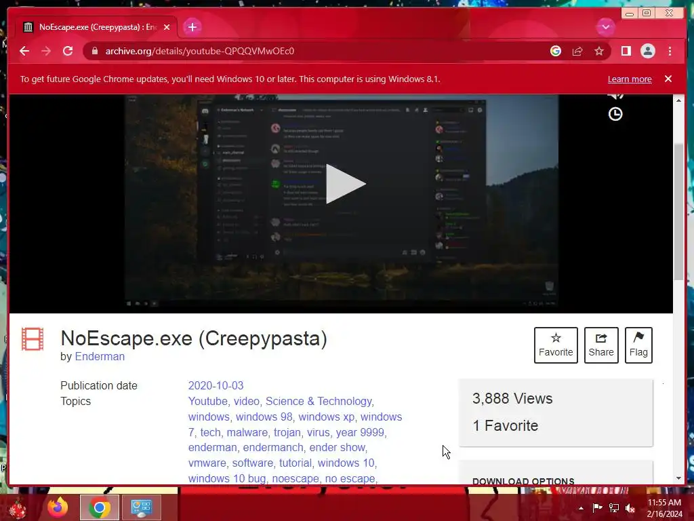Click the 2020-10-03 publication date link
Viewport: 694px width, 521px height.
(216, 385)
